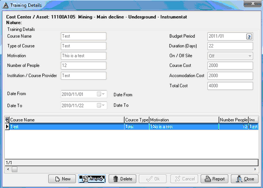The height and width of the screenshot is (188, 263).
Task: Toggle the Date To 2010/11/22 checkbox
Action: (x=99, y=105)
